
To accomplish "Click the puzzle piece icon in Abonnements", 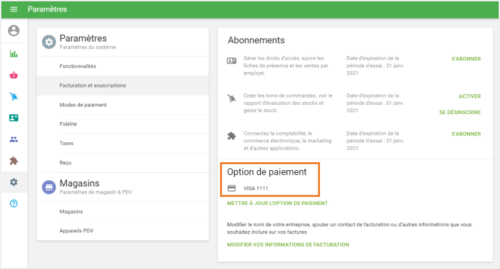I will click(x=231, y=136).
